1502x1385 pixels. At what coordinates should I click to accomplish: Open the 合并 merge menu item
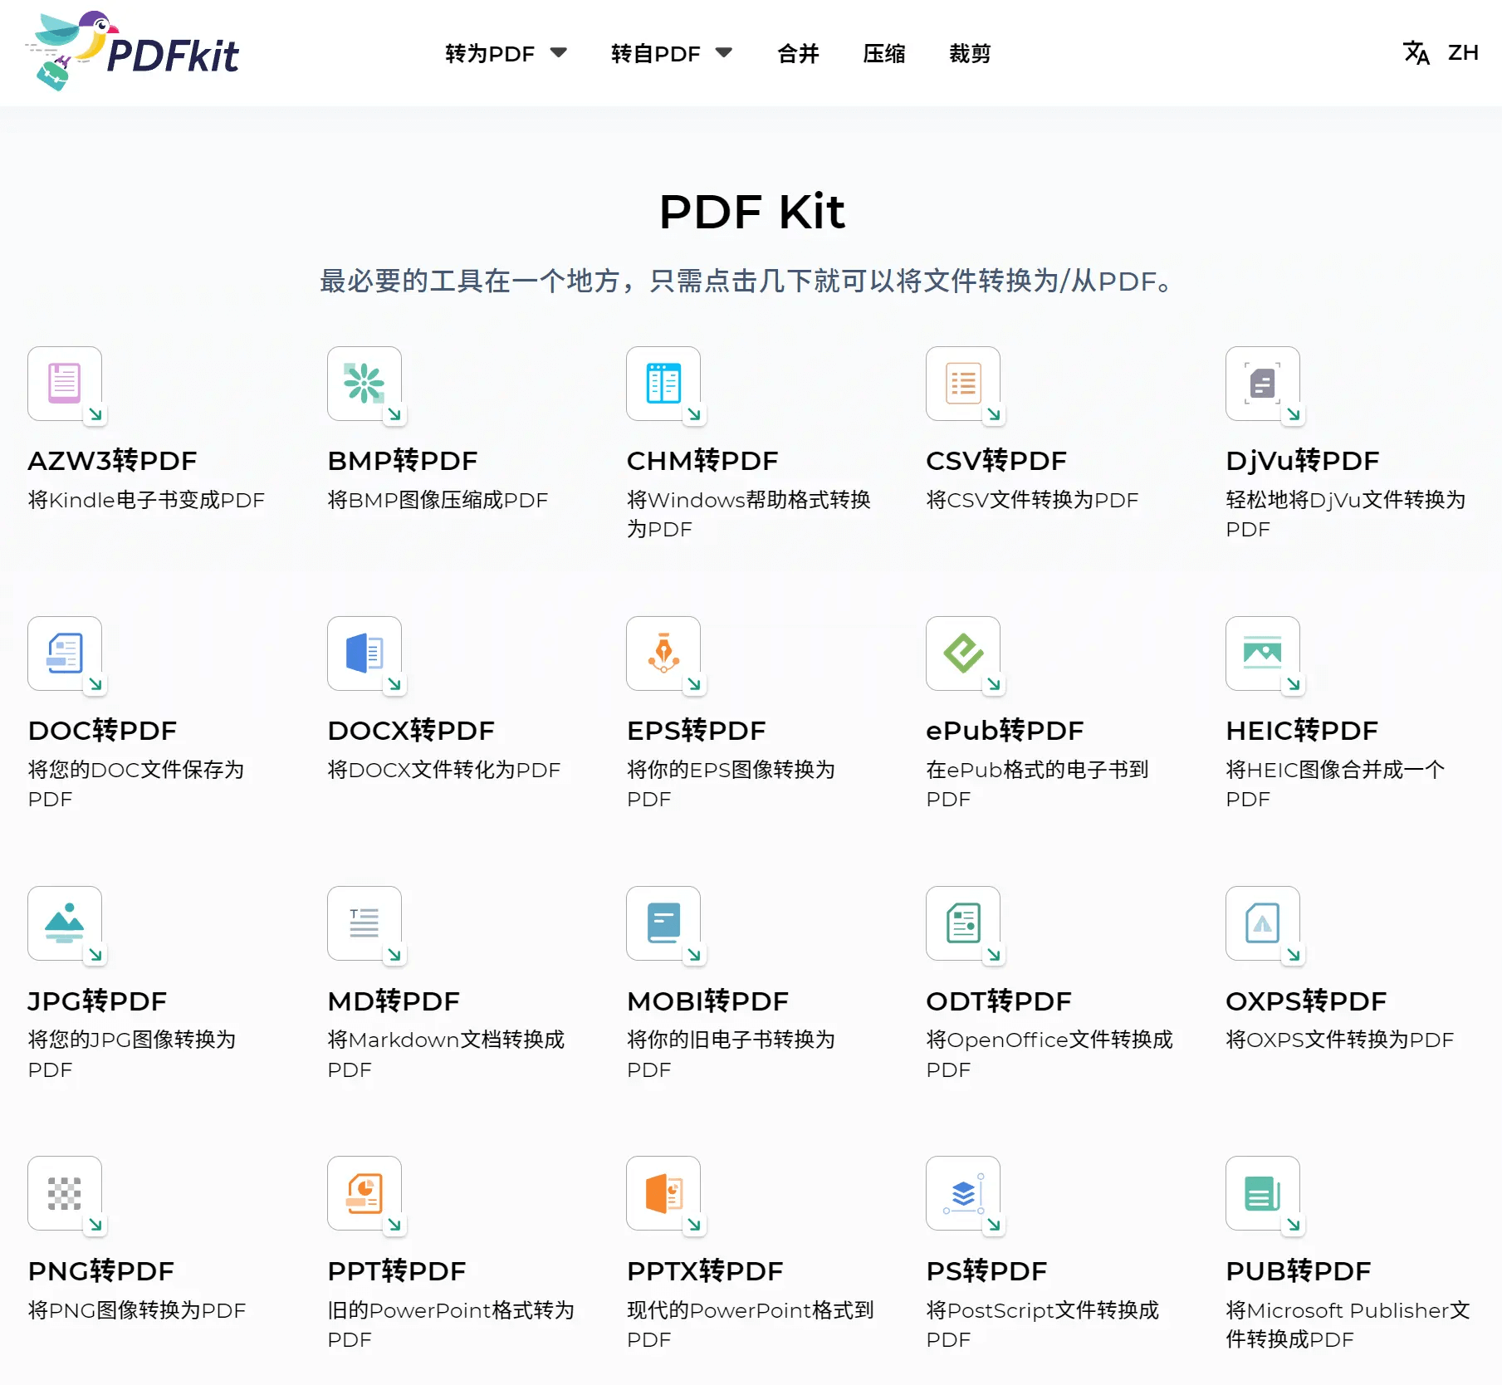[x=796, y=52]
